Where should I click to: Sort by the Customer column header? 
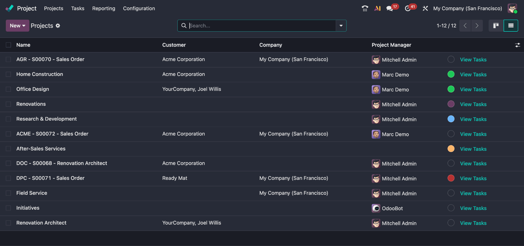174,45
